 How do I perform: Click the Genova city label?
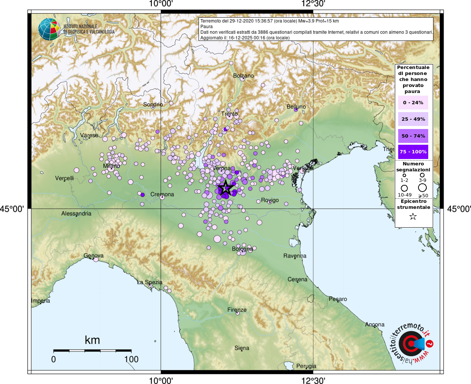click(x=93, y=256)
